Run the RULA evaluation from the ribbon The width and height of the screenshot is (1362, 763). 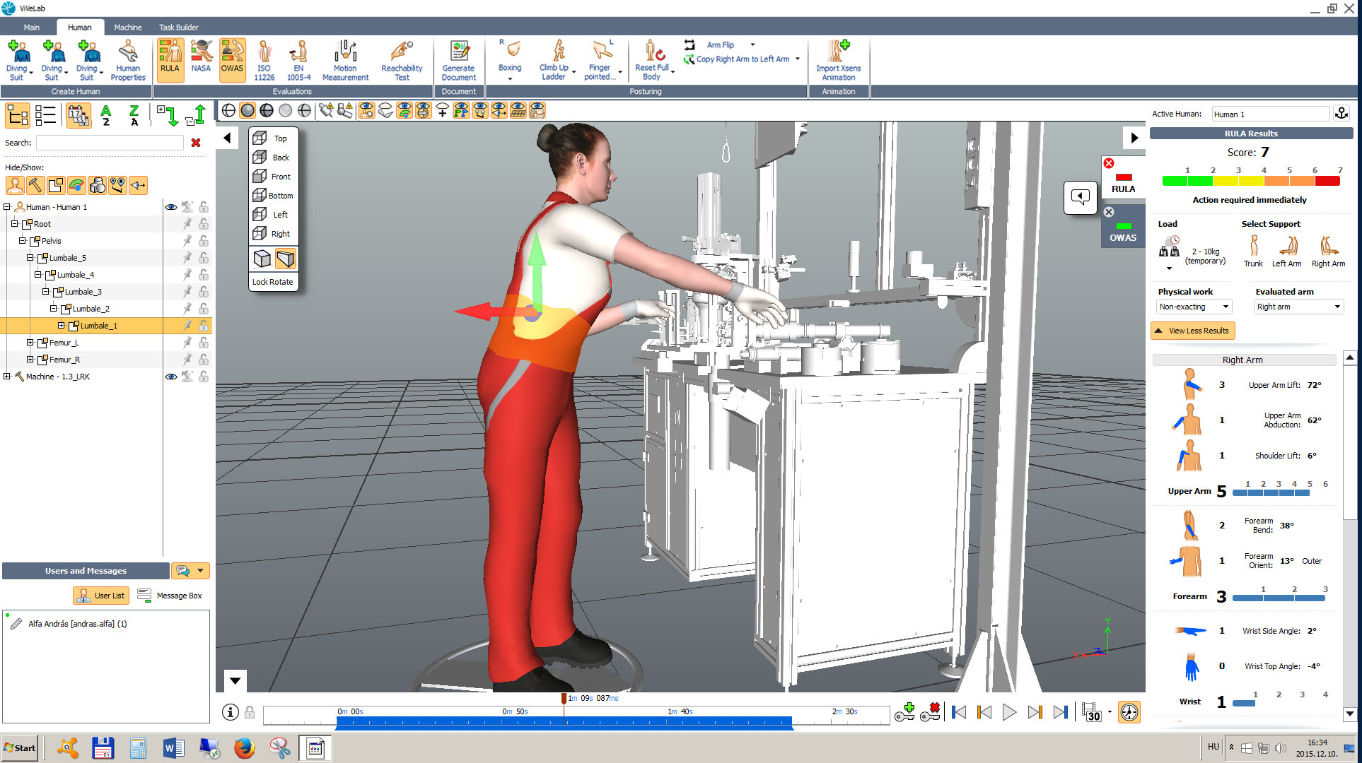[x=170, y=59]
